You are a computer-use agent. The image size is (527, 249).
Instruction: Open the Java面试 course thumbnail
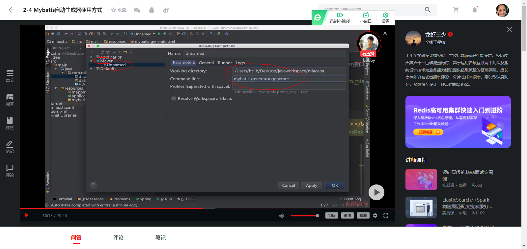click(x=421, y=180)
